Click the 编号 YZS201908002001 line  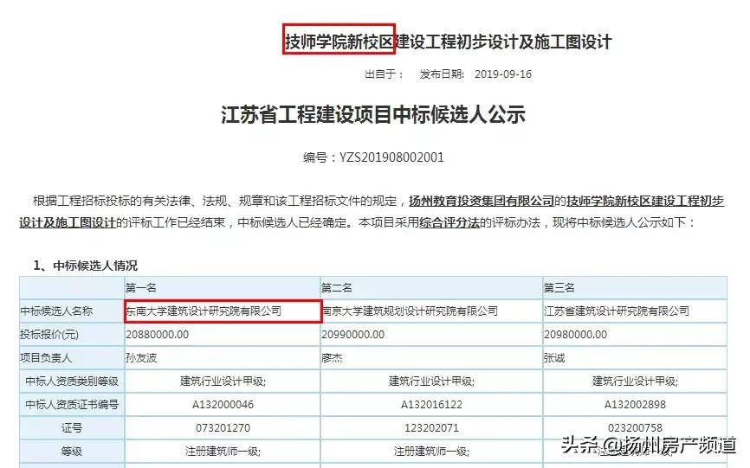pos(373,157)
